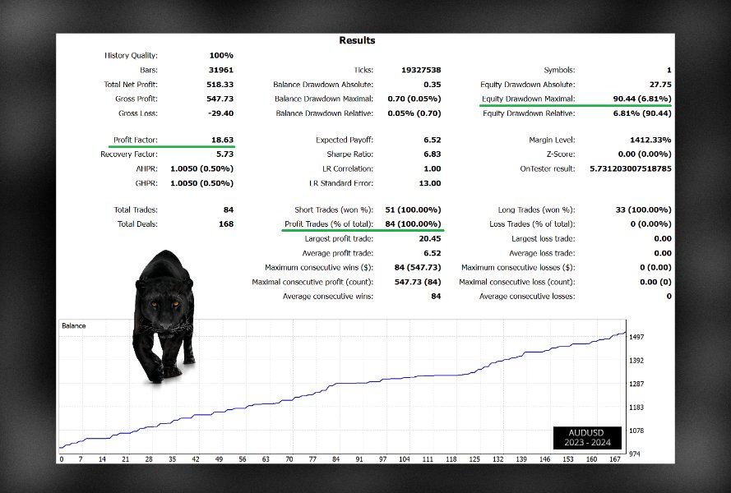The image size is (731, 493).
Task: Click the 974 mark on the balance axis
Action: coord(636,454)
